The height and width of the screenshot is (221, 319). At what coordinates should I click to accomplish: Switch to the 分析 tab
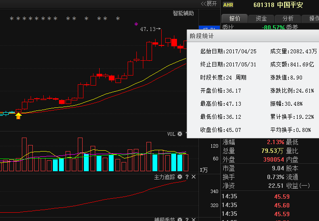(x=288, y=18)
